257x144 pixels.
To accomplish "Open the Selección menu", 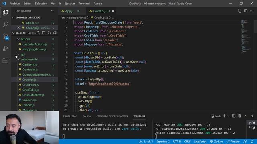I will [41, 4].
